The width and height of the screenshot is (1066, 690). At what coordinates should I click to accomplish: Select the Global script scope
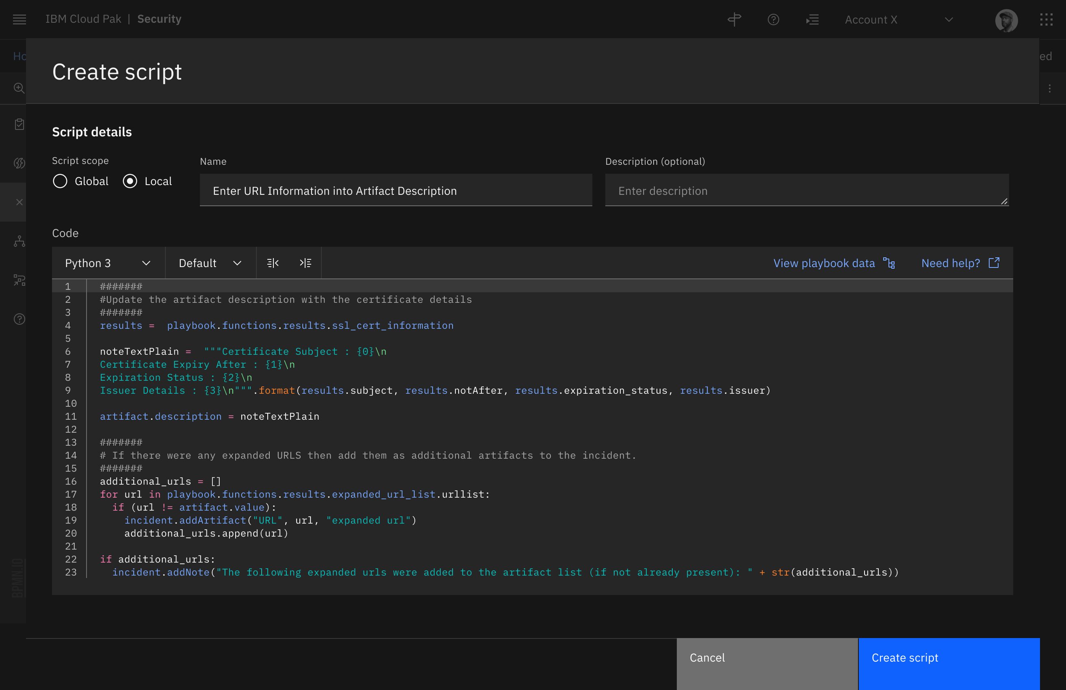(60, 181)
